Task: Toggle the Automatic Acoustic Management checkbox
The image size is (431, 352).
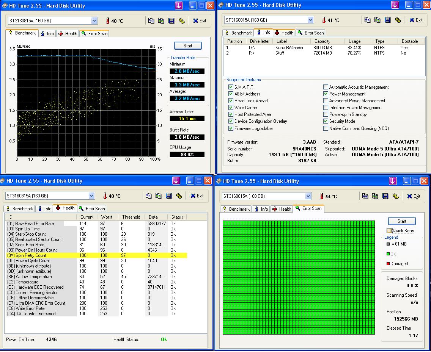Action: click(x=326, y=87)
